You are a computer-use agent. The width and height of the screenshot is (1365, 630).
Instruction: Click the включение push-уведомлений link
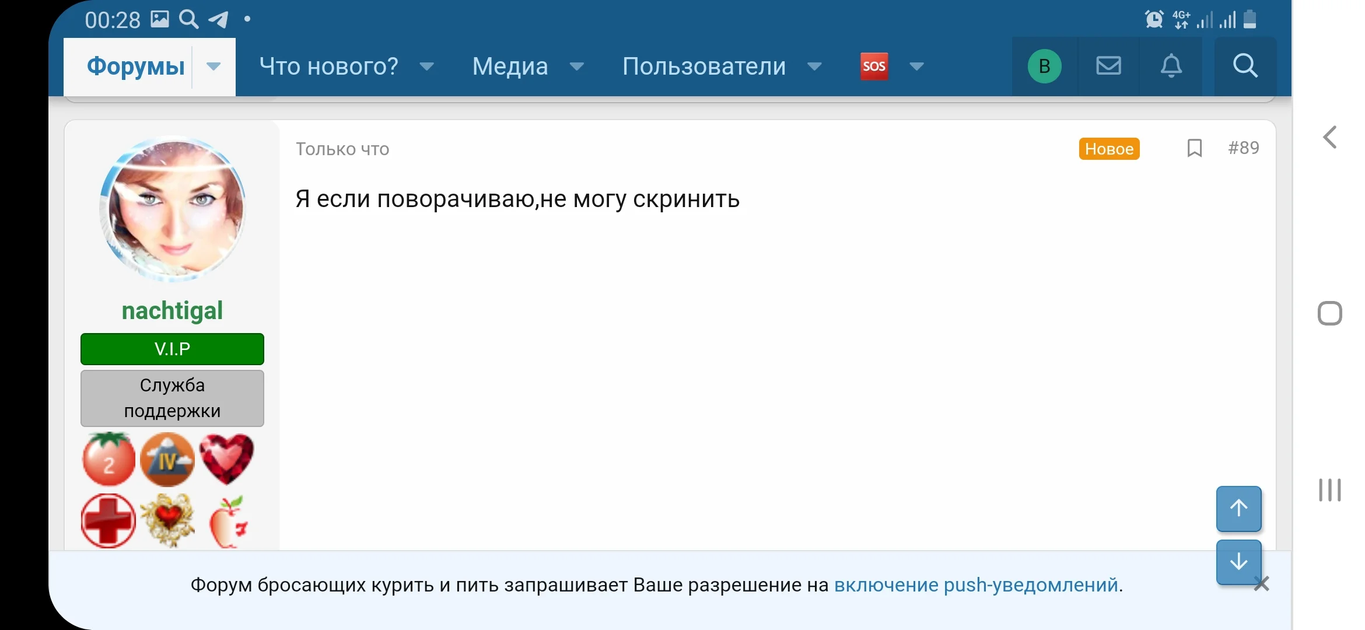[x=975, y=584]
